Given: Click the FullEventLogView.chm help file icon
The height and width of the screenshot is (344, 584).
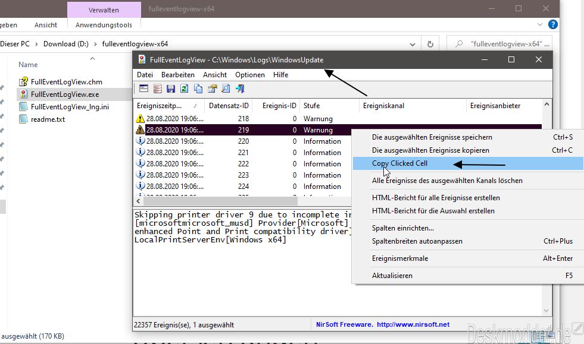Looking at the screenshot, I should (x=23, y=81).
